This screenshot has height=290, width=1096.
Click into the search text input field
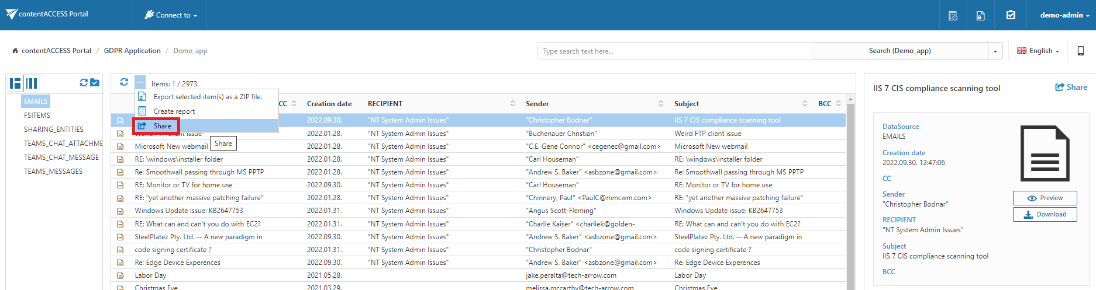tap(674, 51)
